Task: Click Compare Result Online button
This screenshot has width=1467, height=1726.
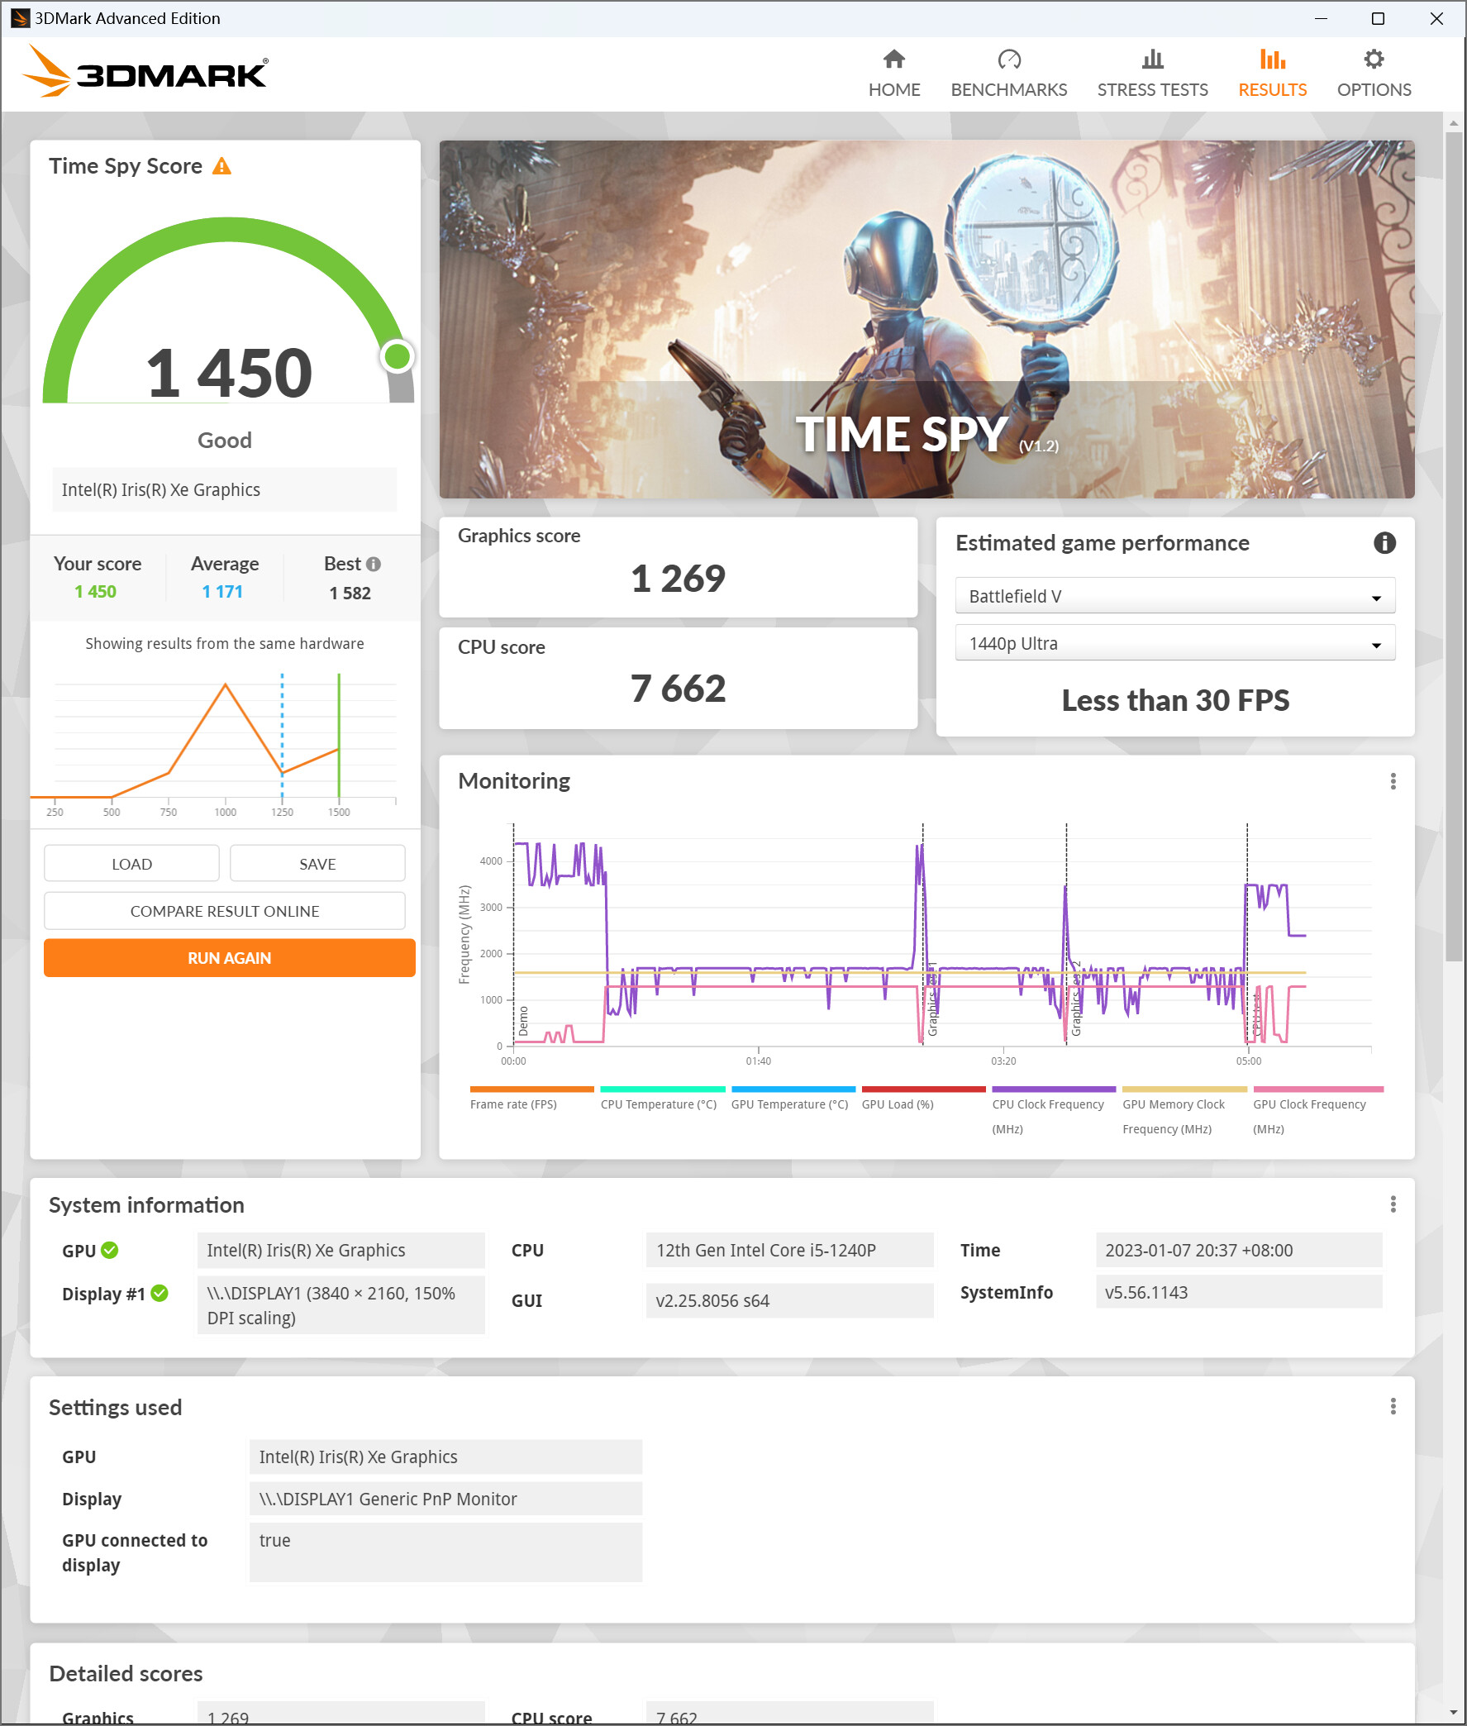Action: click(225, 911)
